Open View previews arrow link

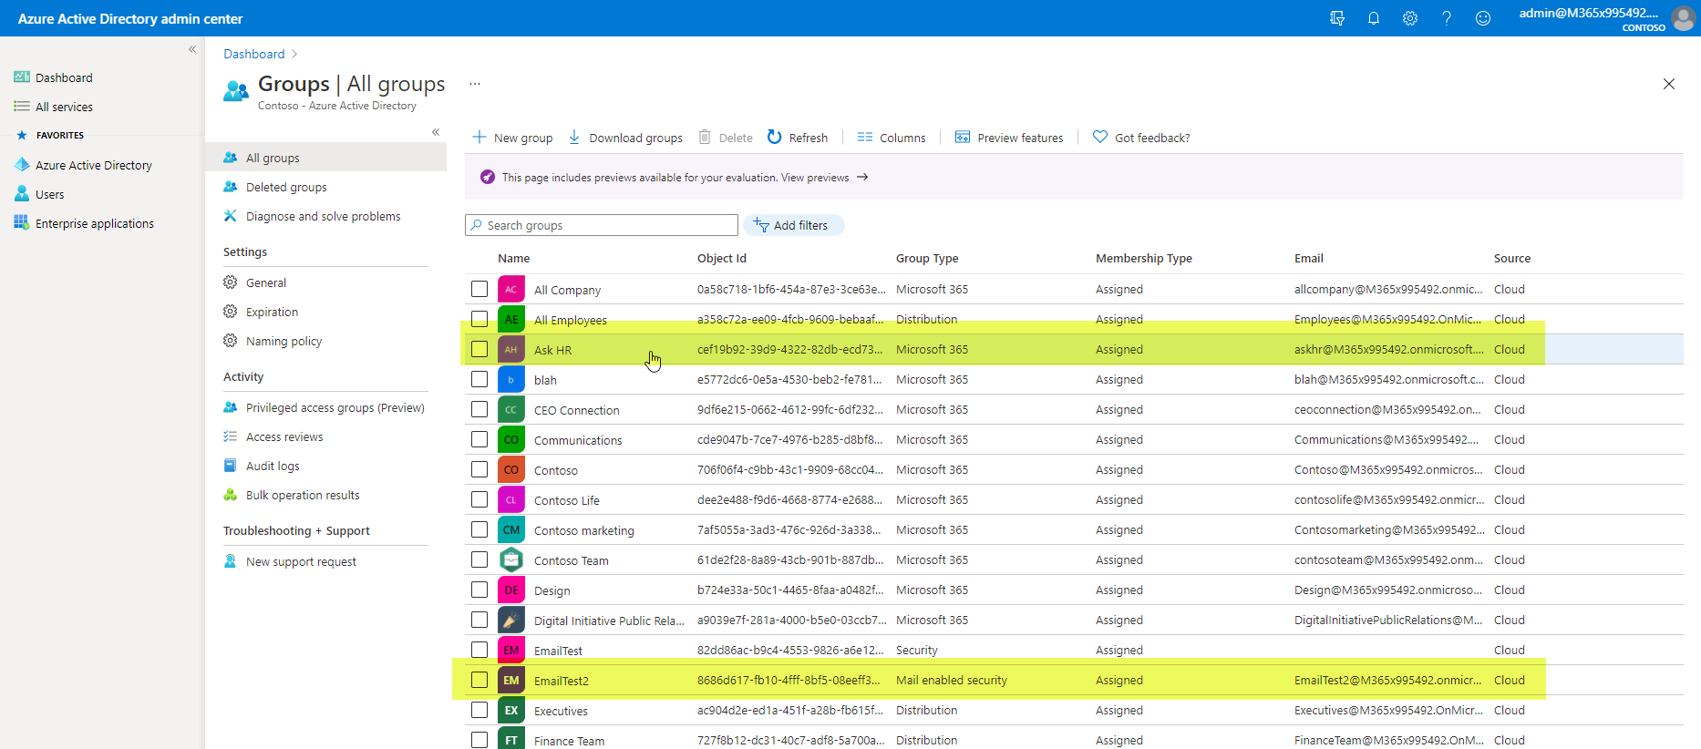coord(825,178)
